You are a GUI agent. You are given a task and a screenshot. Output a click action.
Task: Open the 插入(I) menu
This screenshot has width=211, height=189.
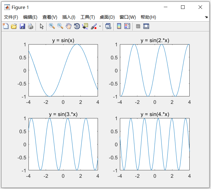[x=69, y=17]
